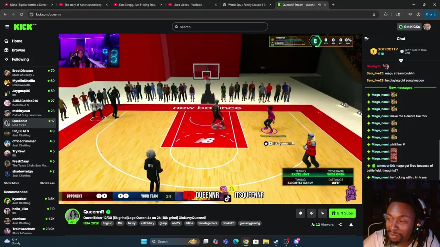Open Chrome menu next to Error

pyautogui.click(x=435, y=14)
